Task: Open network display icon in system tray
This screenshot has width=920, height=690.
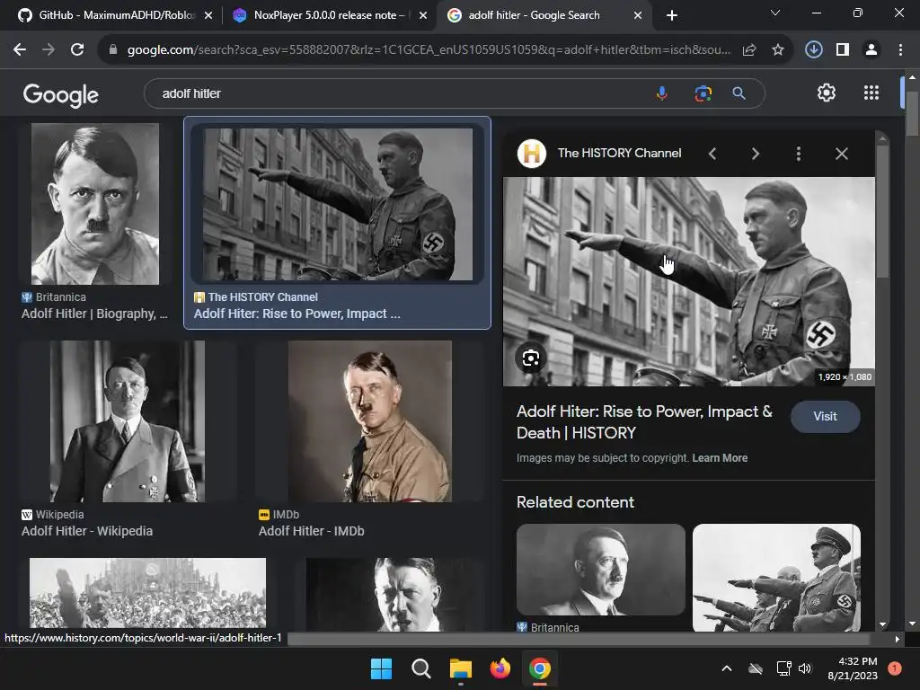Action: [783, 668]
